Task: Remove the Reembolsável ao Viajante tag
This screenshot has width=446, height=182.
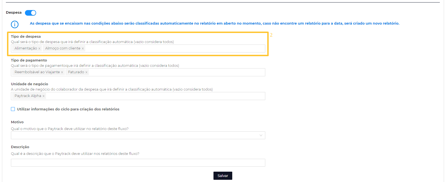Action: [x=62, y=72]
